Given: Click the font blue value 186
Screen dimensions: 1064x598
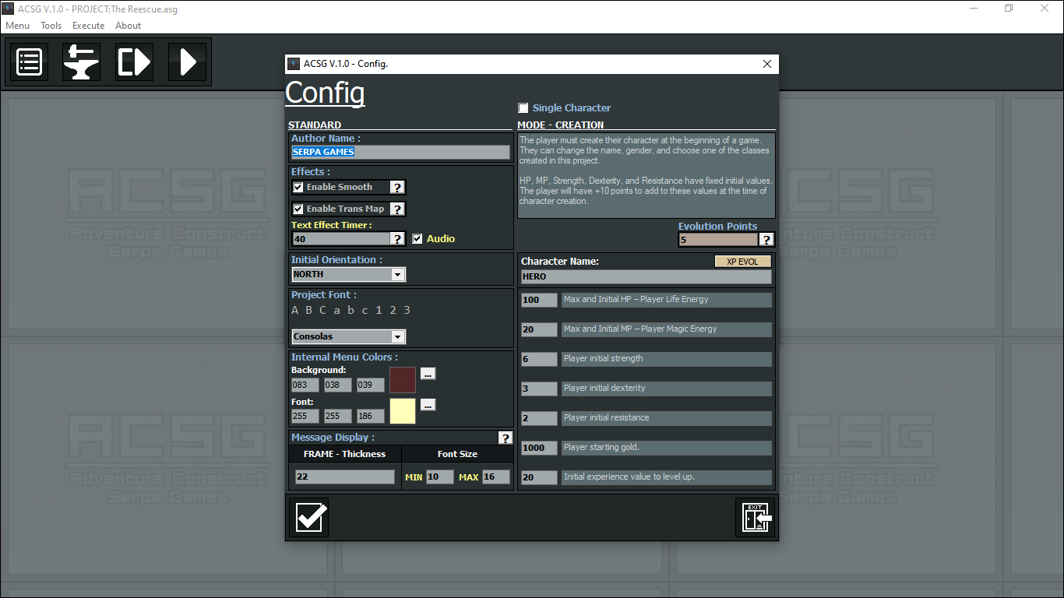Looking at the screenshot, I should 371,417.
